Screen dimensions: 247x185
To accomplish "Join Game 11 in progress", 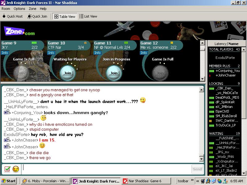I will click(x=114, y=73).
